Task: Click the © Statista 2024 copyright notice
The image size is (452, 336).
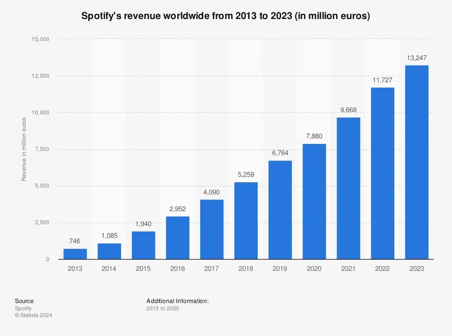Action: click(33, 315)
